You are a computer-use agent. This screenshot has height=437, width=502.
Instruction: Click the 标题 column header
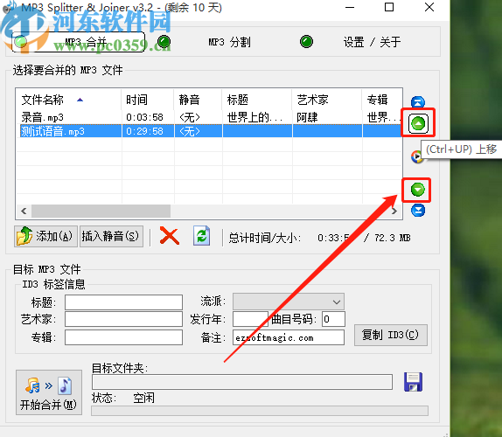[x=257, y=100]
